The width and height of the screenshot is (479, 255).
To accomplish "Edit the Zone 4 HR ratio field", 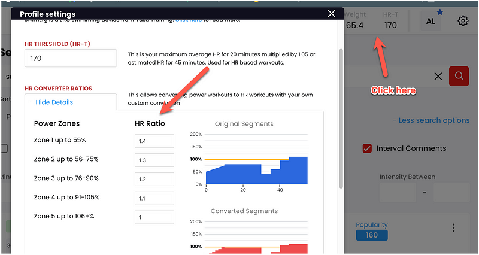I will [154, 198].
